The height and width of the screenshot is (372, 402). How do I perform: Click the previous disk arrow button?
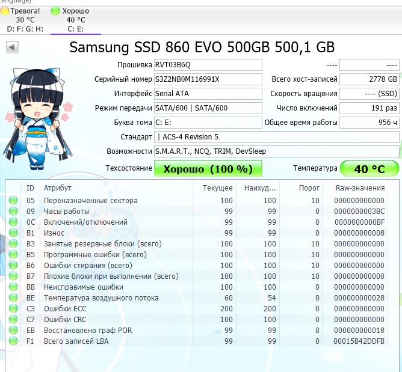coord(12,47)
